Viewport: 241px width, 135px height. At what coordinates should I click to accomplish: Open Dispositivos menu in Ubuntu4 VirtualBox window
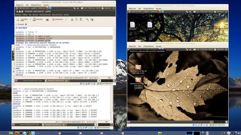point(148,46)
